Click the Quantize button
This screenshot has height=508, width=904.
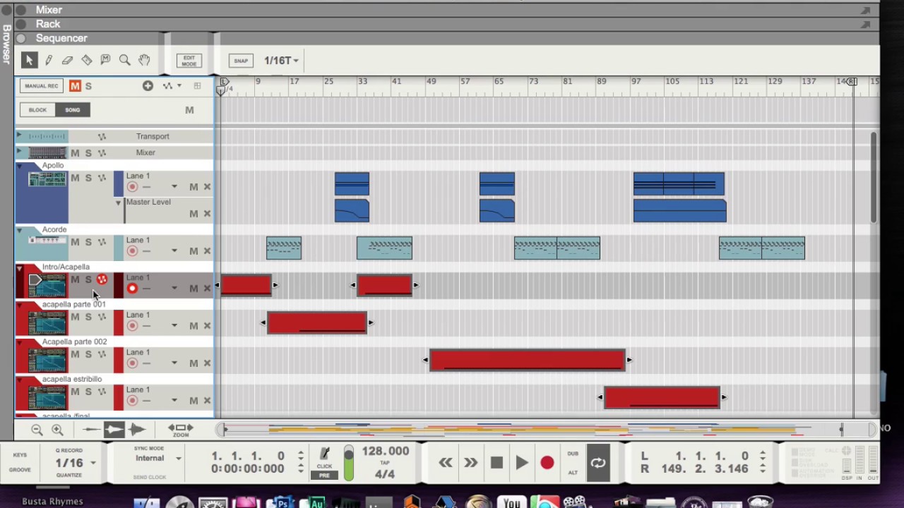(69, 475)
